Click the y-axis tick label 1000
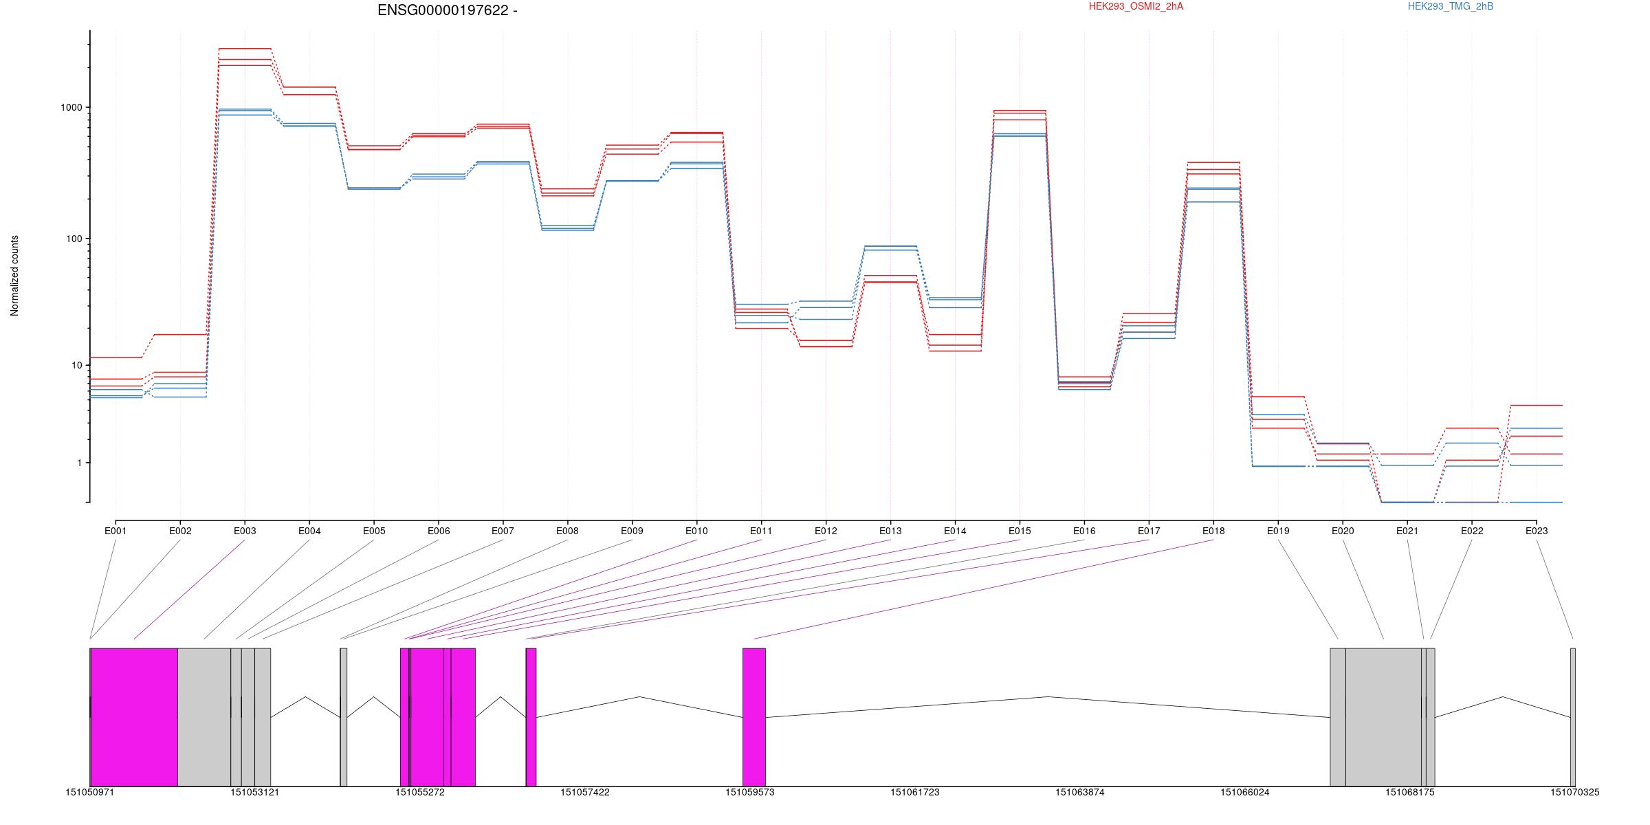This screenshot has width=1650, height=825. [x=71, y=107]
